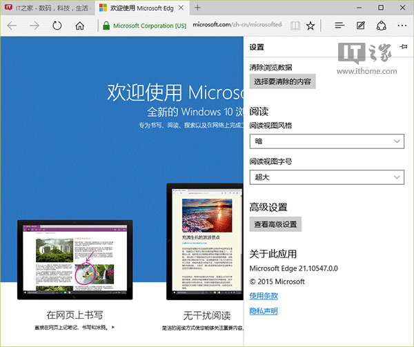Click the 在网页上书写 heading
414x347 pixels.
tap(75, 315)
